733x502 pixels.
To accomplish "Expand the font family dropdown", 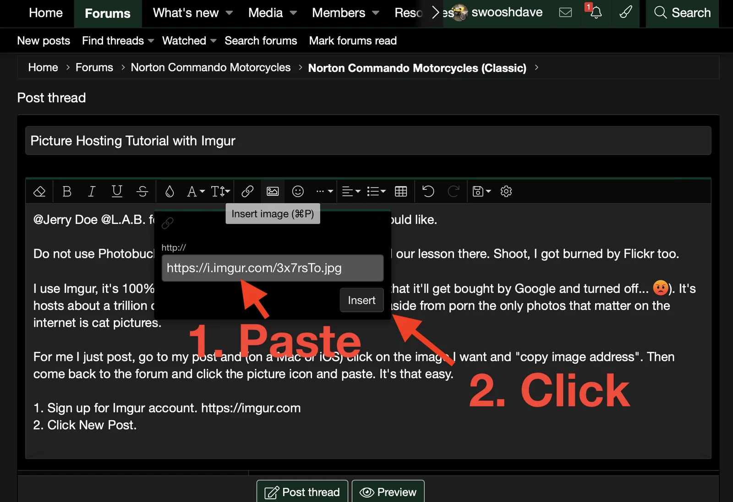I will (x=196, y=191).
